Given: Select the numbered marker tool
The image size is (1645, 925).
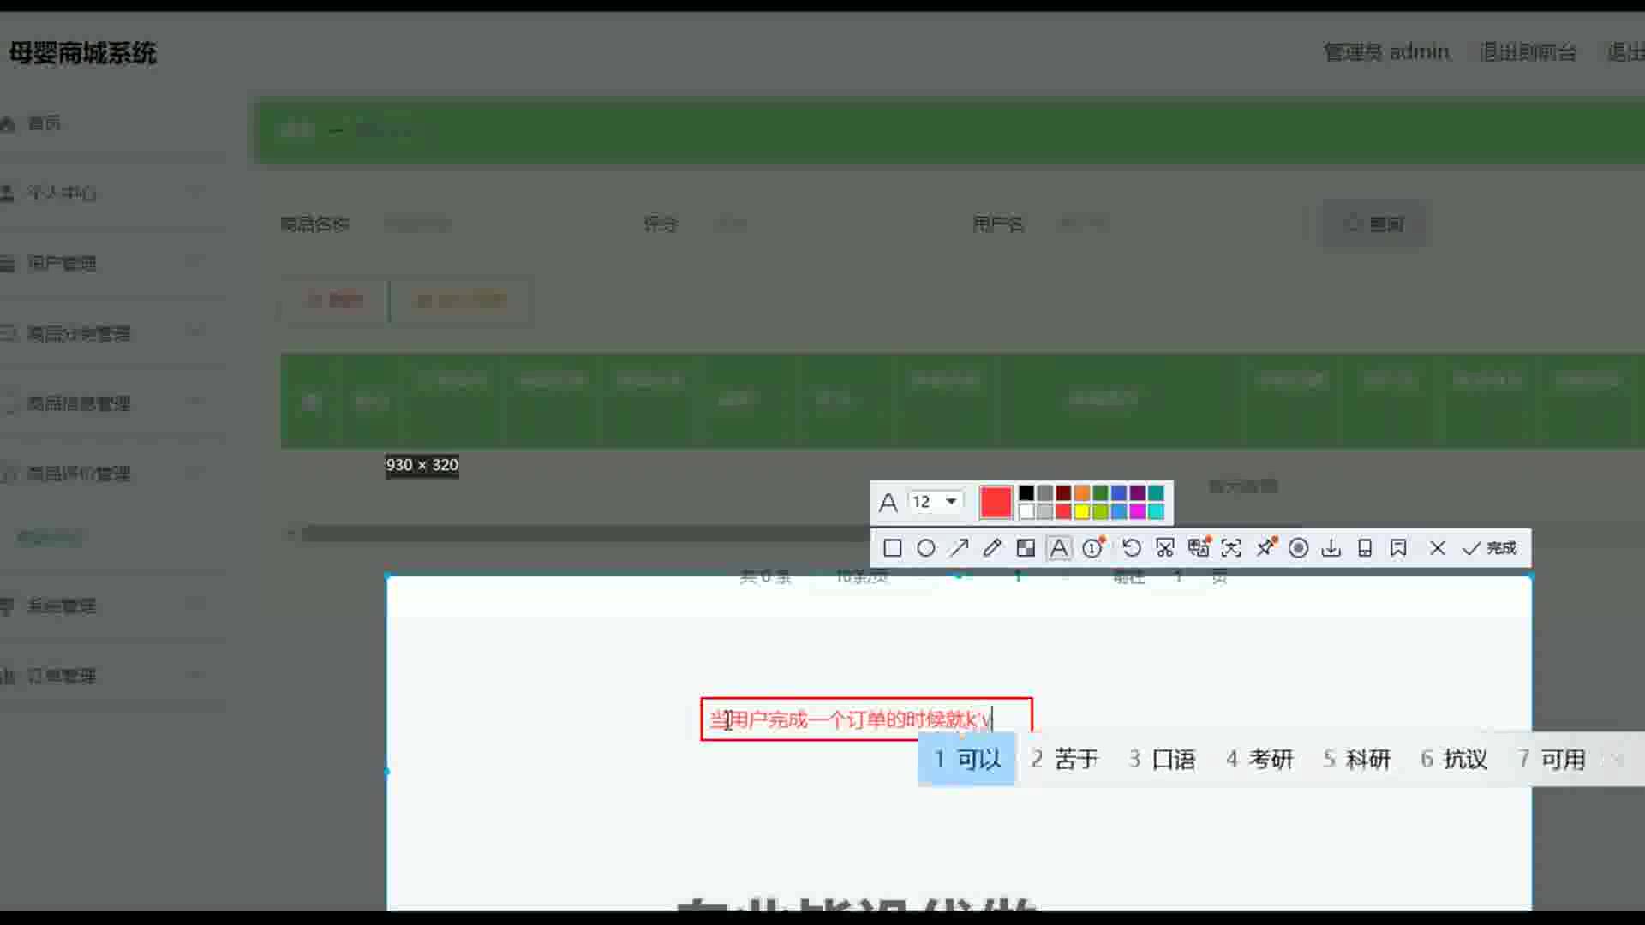Looking at the screenshot, I should 1093,548.
